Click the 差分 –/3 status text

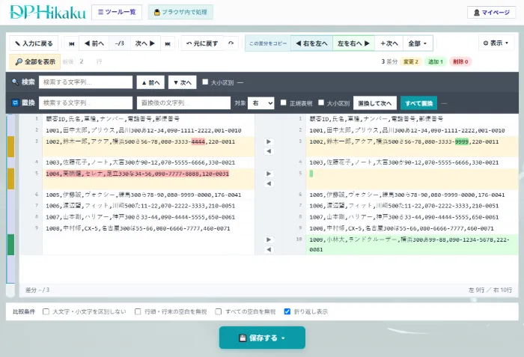[37, 290]
